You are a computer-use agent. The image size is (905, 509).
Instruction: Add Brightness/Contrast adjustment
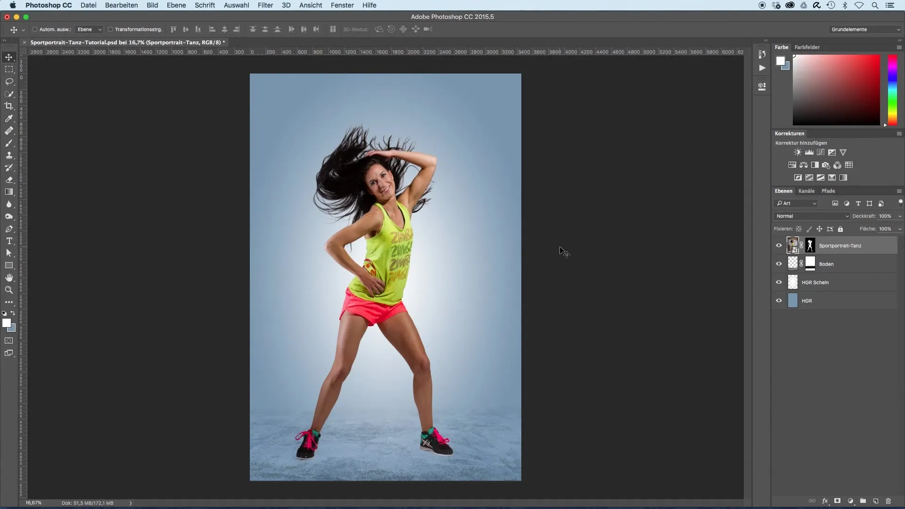coord(798,152)
